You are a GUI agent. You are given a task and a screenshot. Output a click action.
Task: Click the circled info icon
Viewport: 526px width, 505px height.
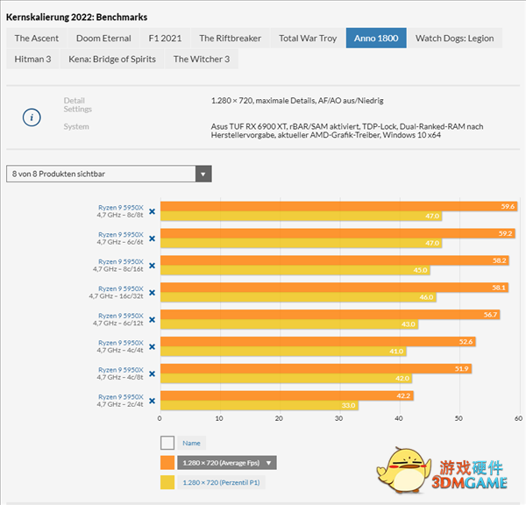coord(32,117)
